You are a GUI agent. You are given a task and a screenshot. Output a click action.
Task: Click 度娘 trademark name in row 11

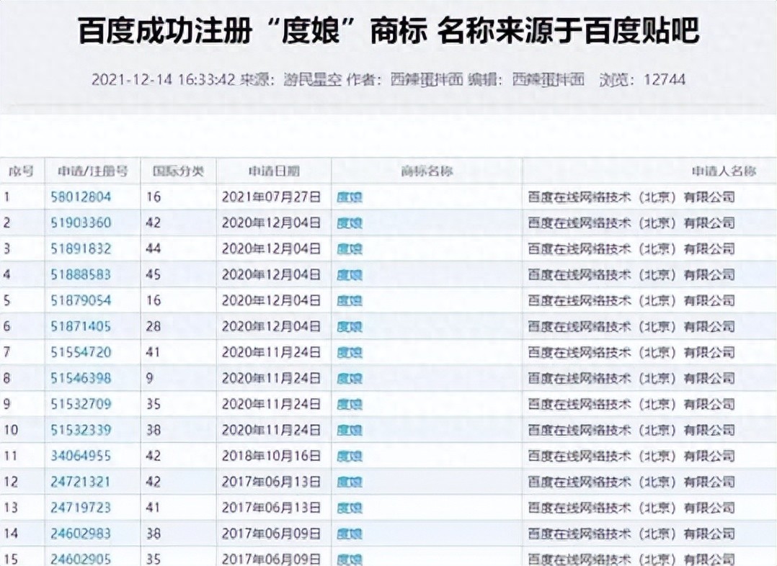point(350,456)
